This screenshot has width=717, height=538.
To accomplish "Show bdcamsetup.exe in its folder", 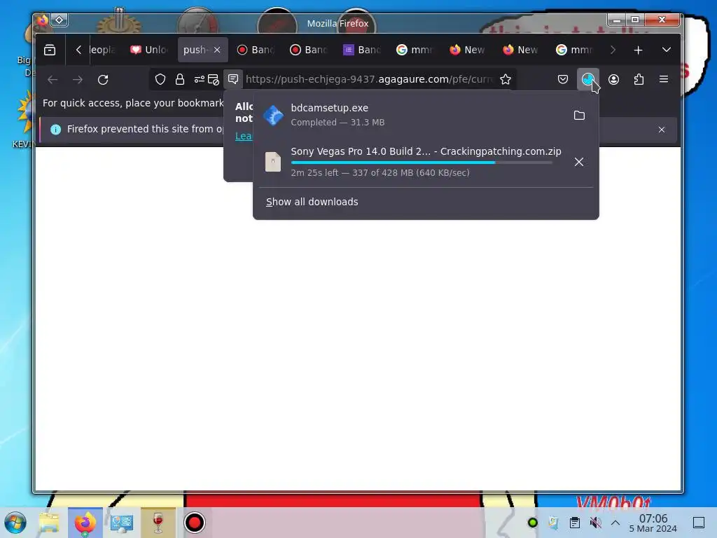I will coord(579,116).
